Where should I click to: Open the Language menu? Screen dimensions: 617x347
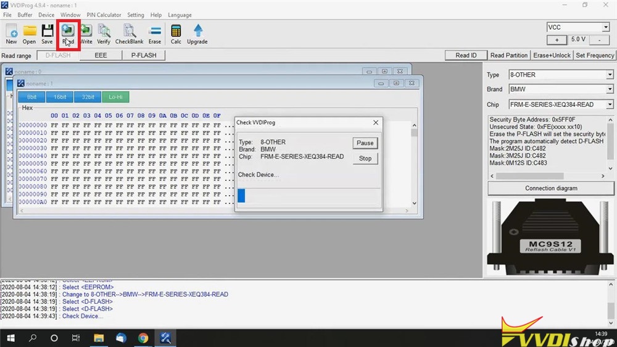pyautogui.click(x=180, y=15)
